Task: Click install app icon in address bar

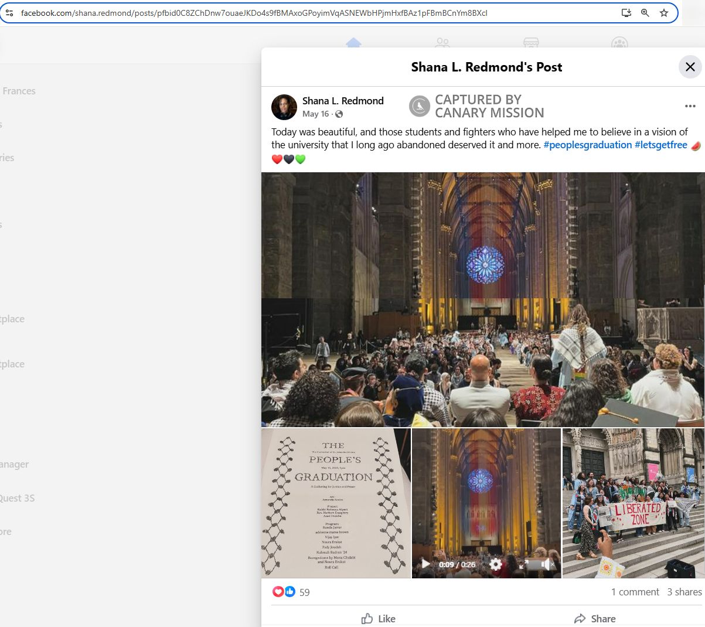Action: 626,13
